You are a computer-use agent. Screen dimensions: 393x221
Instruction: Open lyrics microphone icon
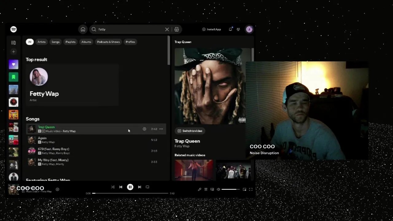click(x=200, y=189)
